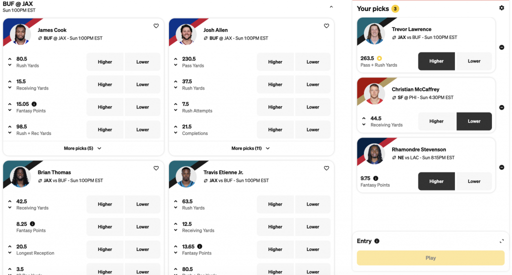The image size is (512, 275).
Task: Favorite Josh Allen with the heart icon
Action: click(x=326, y=26)
